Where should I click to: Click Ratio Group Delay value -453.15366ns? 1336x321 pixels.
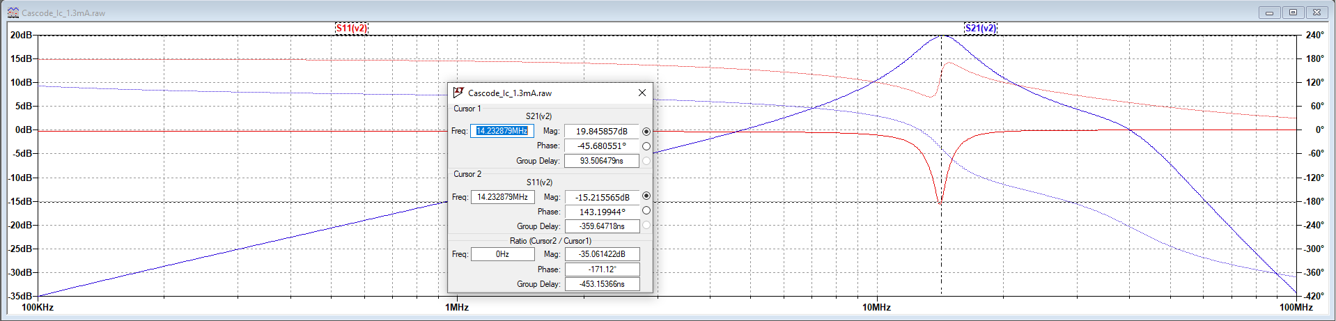click(602, 283)
